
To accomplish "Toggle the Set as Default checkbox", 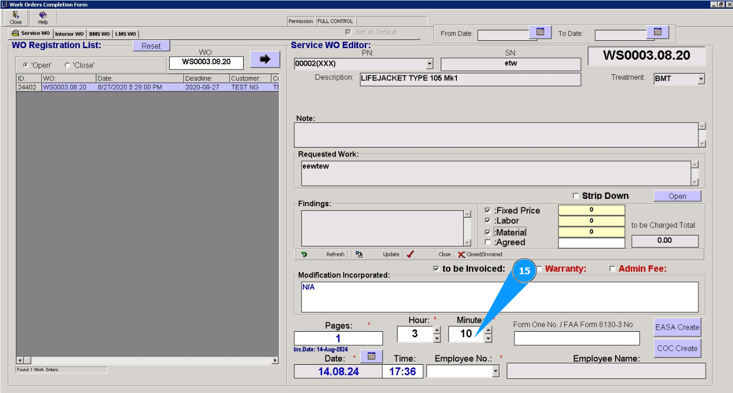I will click(x=348, y=32).
